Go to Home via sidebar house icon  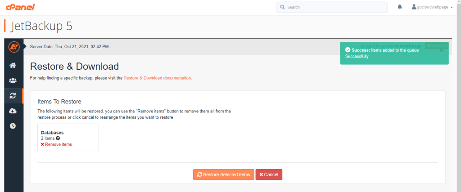pyautogui.click(x=13, y=66)
